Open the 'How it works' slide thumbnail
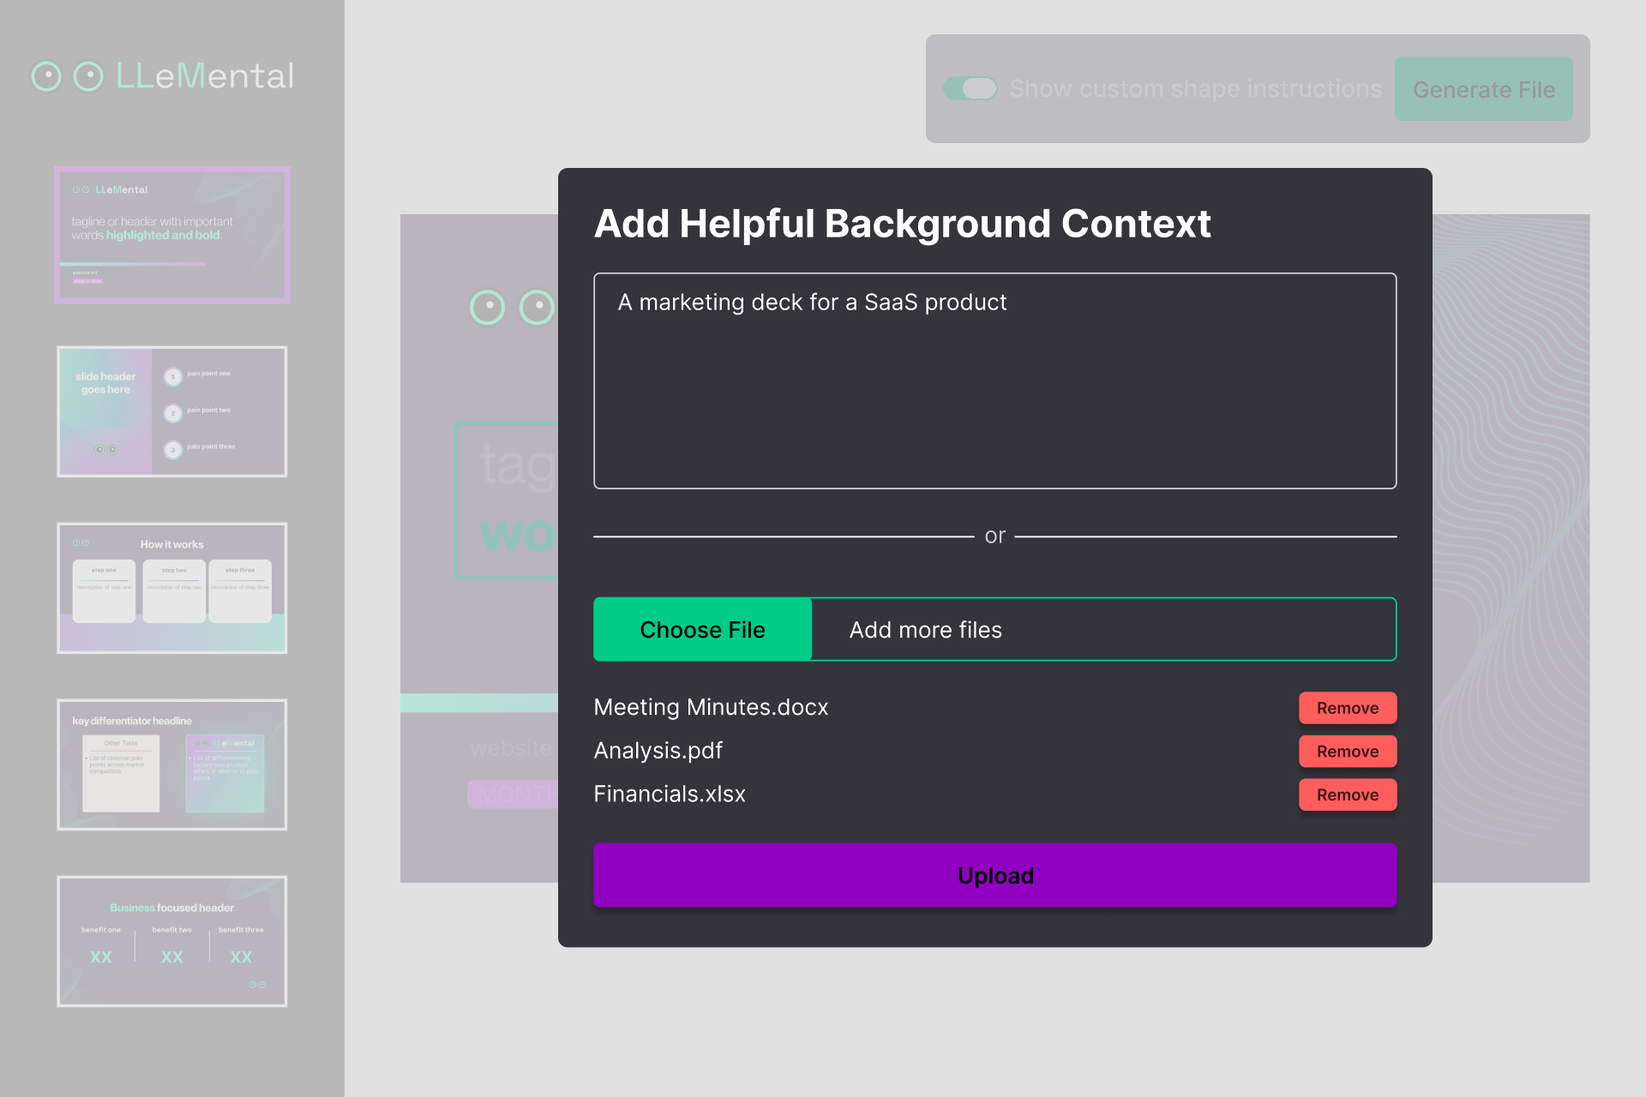The width and height of the screenshot is (1646, 1097). (171, 588)
